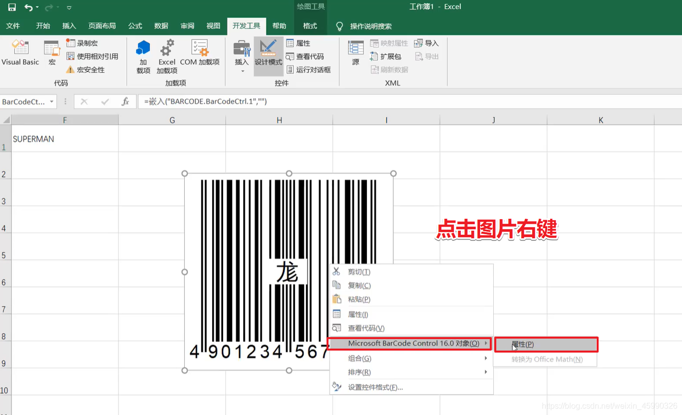
Task: Select column G header
Action: click(172, 120)
